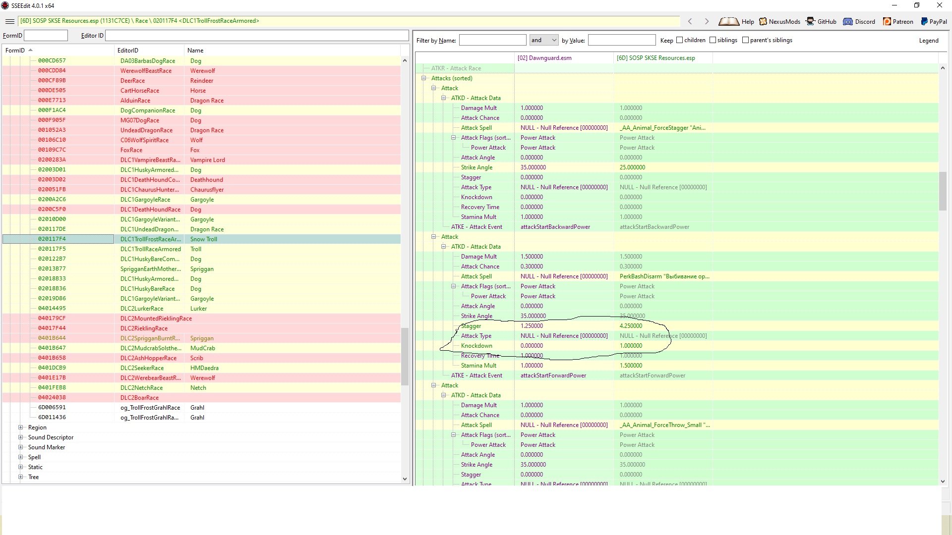952x535 pixels.
Task: Open the PayPal donation icon
Action: 924,21
